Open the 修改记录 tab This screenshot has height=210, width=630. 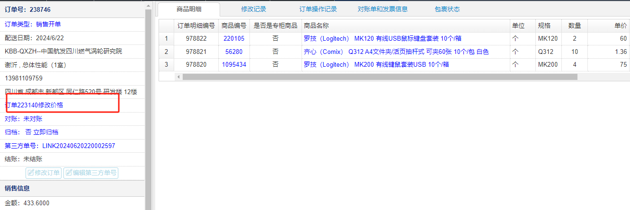click(x=254, y=9)
